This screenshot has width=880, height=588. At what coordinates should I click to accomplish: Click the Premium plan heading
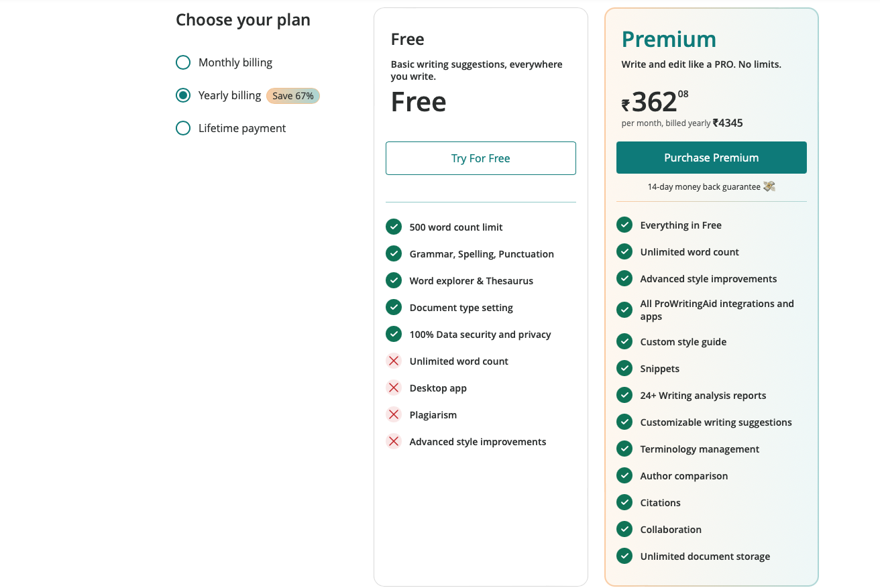pos(669,39)
